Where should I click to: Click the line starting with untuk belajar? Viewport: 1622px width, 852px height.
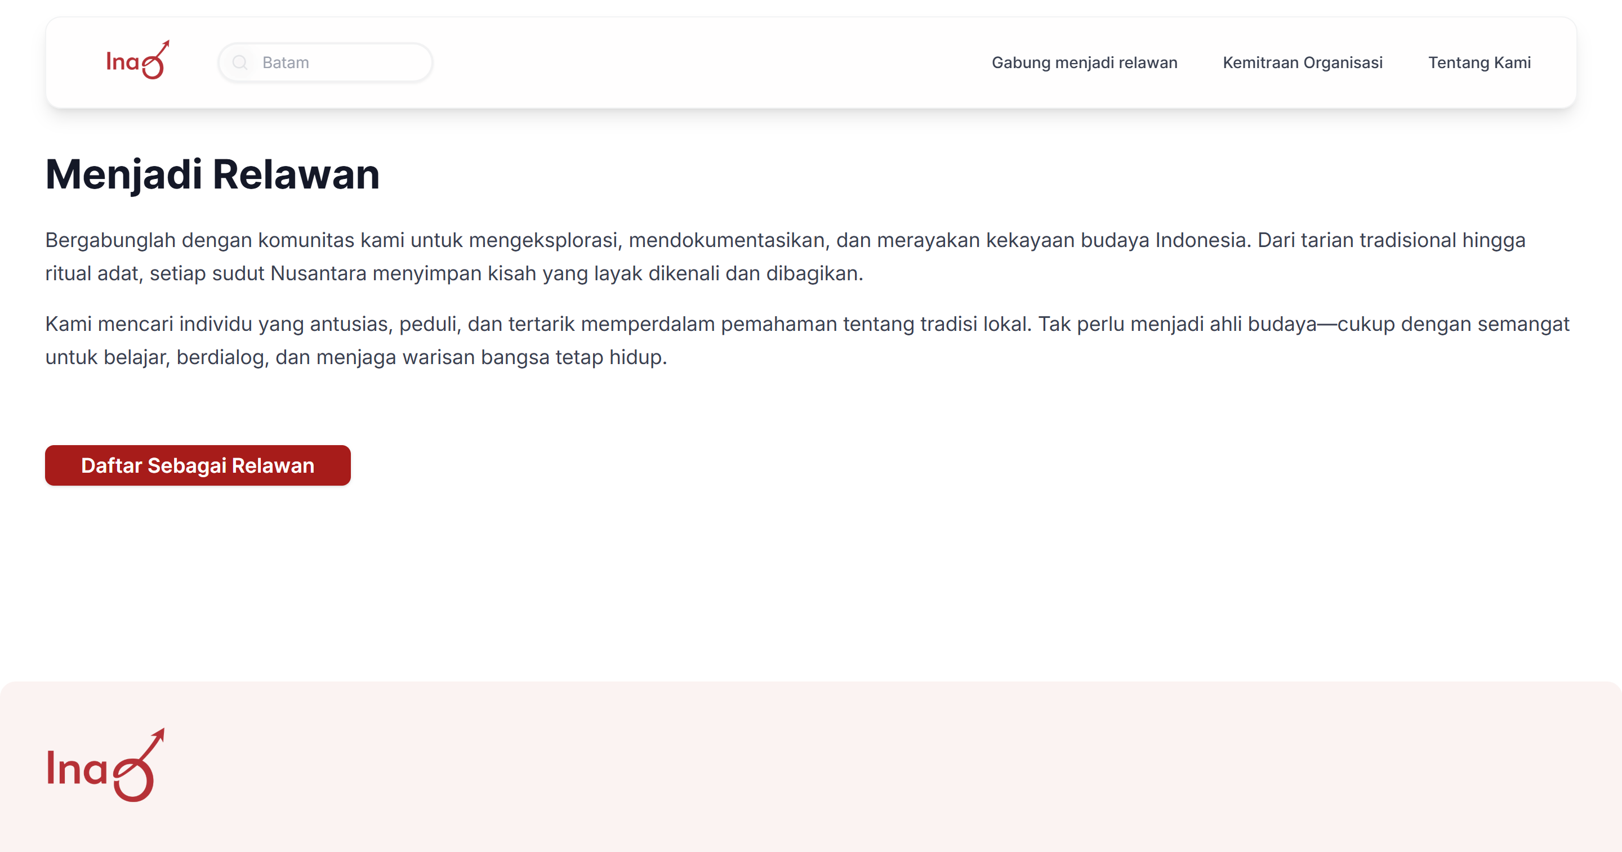[x=356, y=357]
